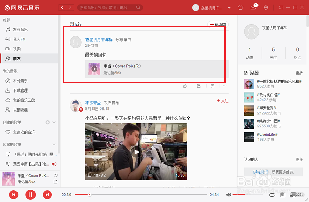
Task: Open topic #云村表白墙#
Action: [268, 95]
